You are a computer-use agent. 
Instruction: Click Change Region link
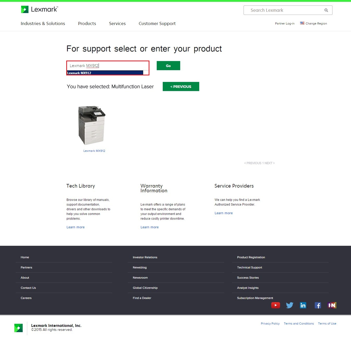point(316,23)
